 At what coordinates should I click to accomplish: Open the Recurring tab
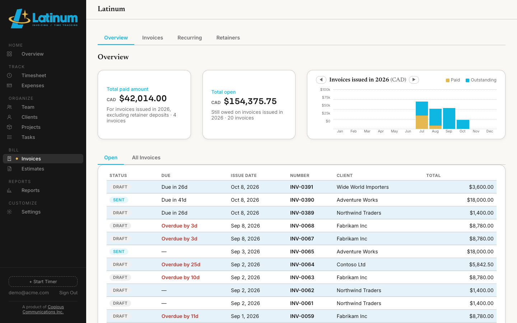pyautogui.click(x=190, y=38)
